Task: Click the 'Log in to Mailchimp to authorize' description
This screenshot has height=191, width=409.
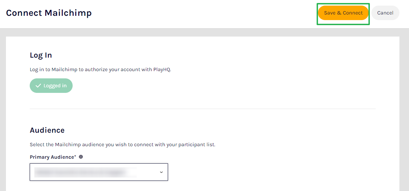Action: pyautogui.click(x=100, y=69)
